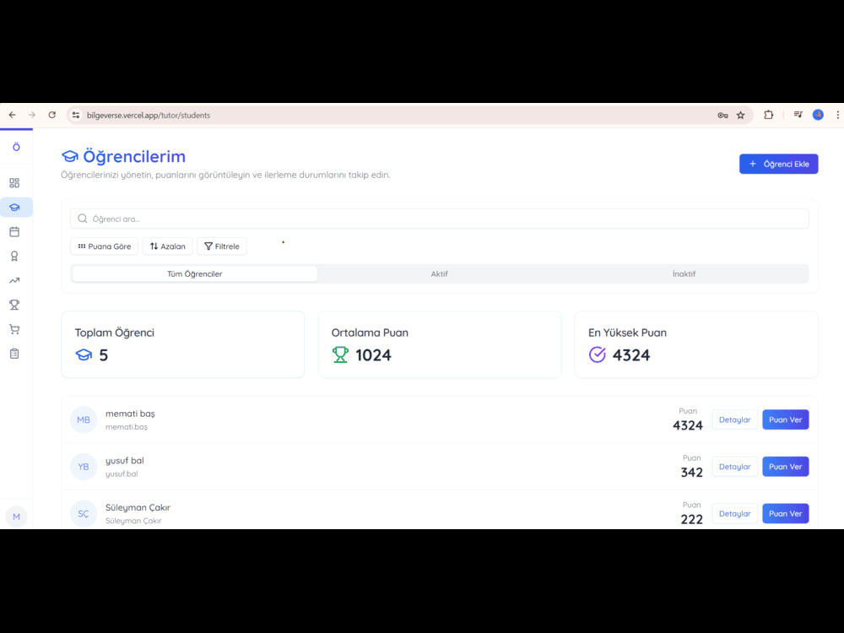Select the students graduation cap sidebar icon
Screen dimensions: 844x633
coord(14,208)
